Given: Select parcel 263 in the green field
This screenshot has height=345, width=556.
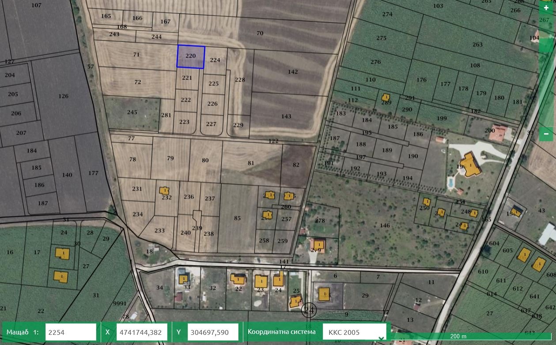Looking at the screenshot, I should tap(477, 45).
